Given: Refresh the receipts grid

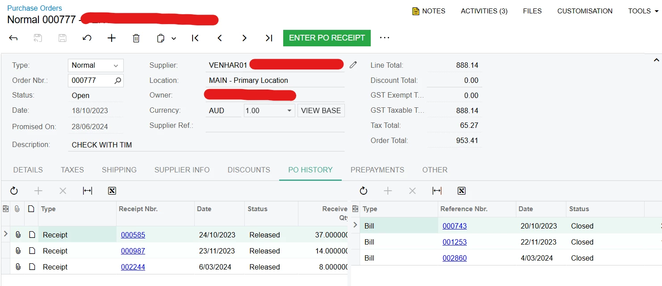Looking at the screenshot, I should (x=14, y=191).
